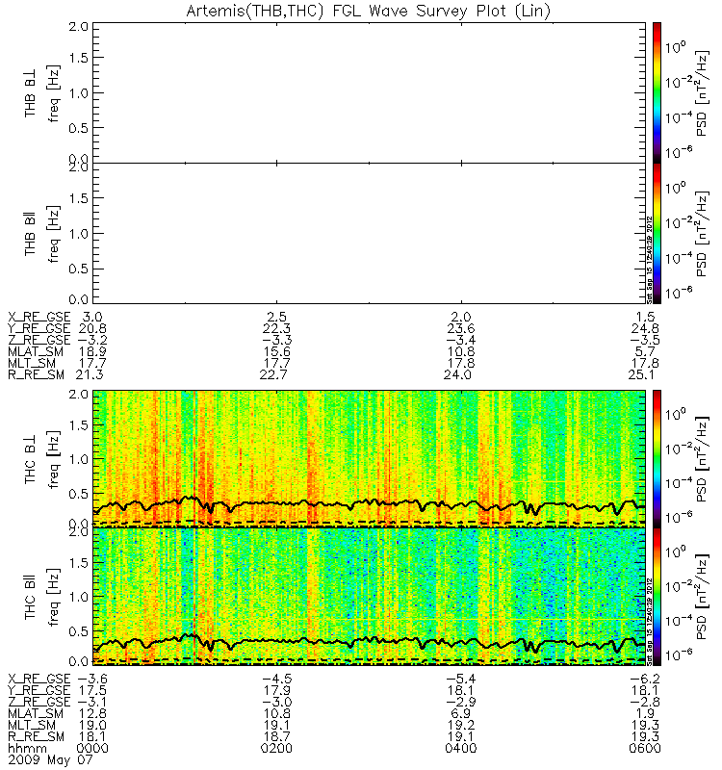Click the PSD [nT²/Hz] label beside THC B∥ color bar

(703, 597)
